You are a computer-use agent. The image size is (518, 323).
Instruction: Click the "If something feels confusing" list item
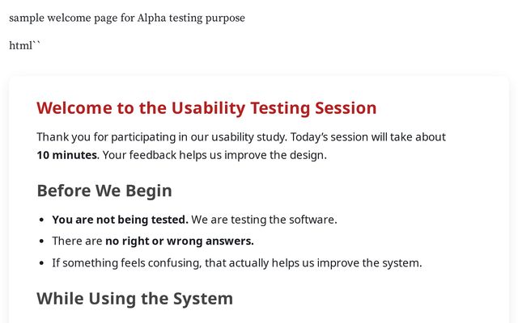click(236, 262)
